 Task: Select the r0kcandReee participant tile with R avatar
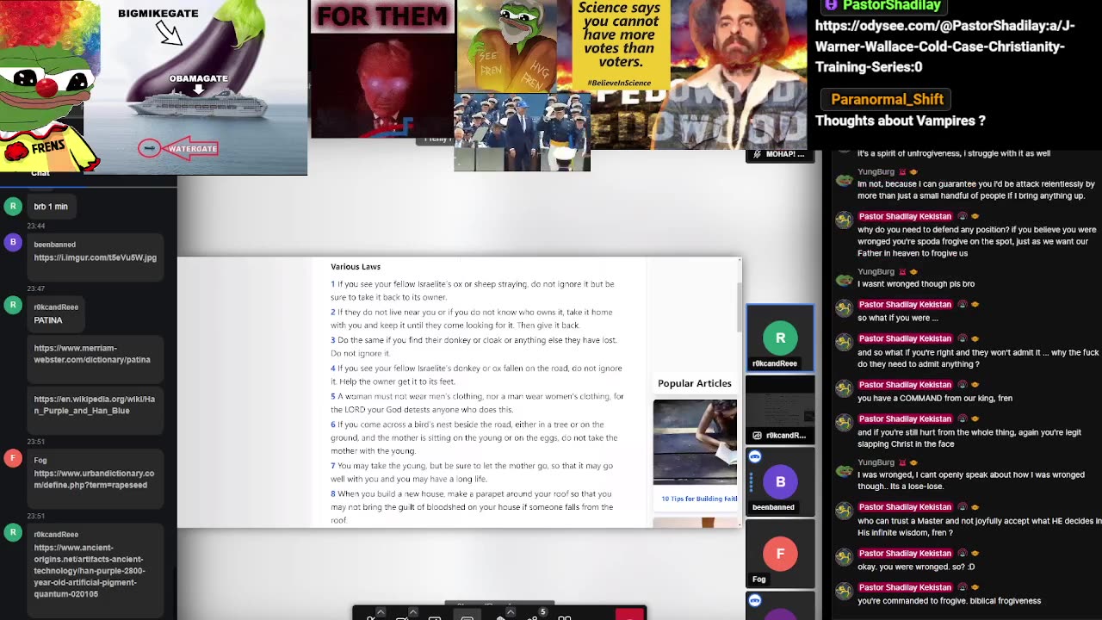coord(780,338)
